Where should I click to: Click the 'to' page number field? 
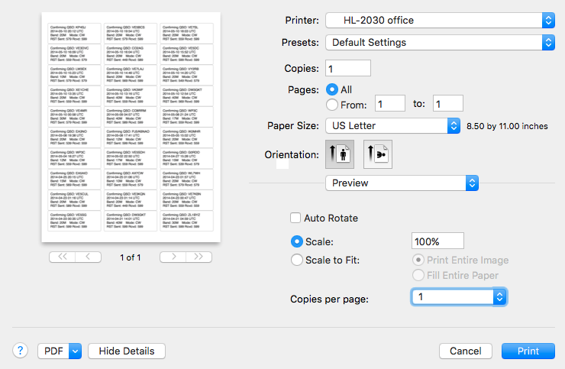448,104
